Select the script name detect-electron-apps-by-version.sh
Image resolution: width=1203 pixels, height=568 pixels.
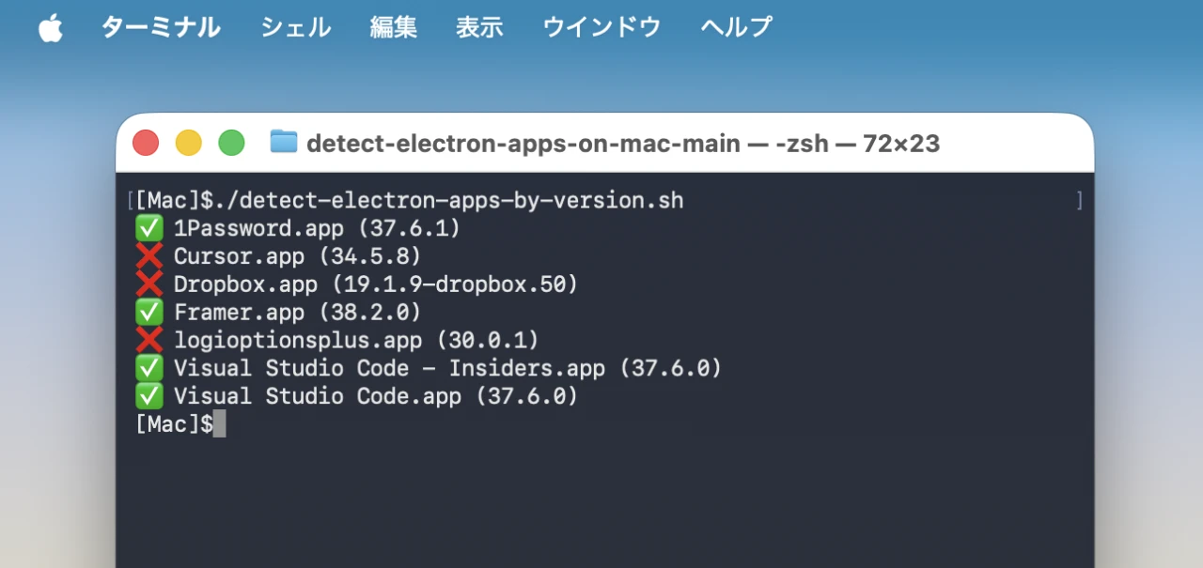click(459, 199)
